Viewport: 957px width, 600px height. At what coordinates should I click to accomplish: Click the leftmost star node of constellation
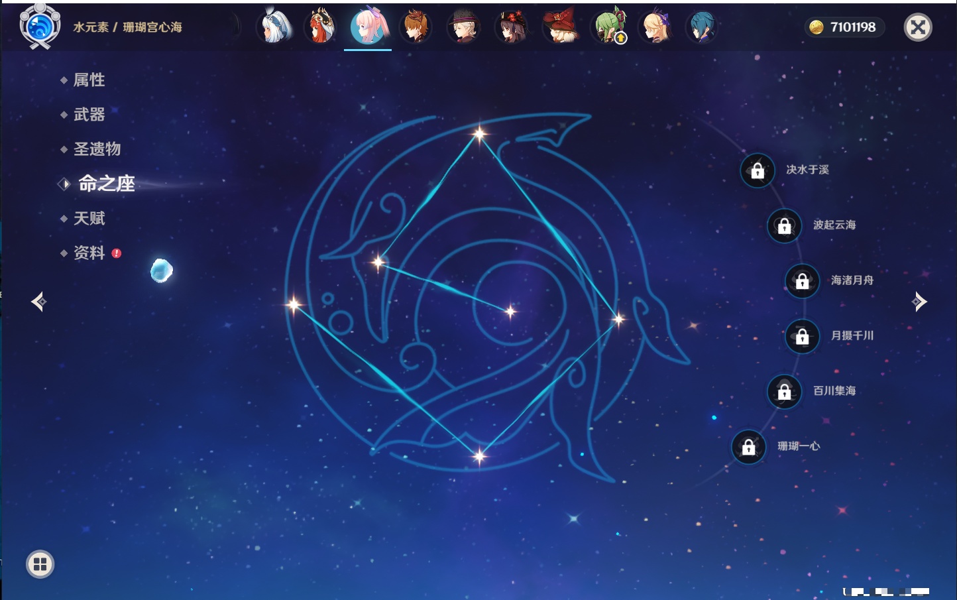[294, 304]
